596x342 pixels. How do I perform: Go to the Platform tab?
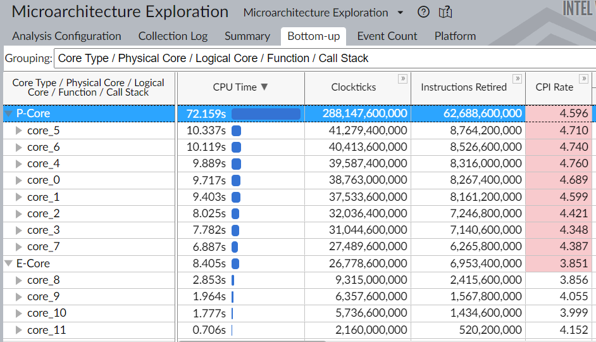click(x=455, y=36)
